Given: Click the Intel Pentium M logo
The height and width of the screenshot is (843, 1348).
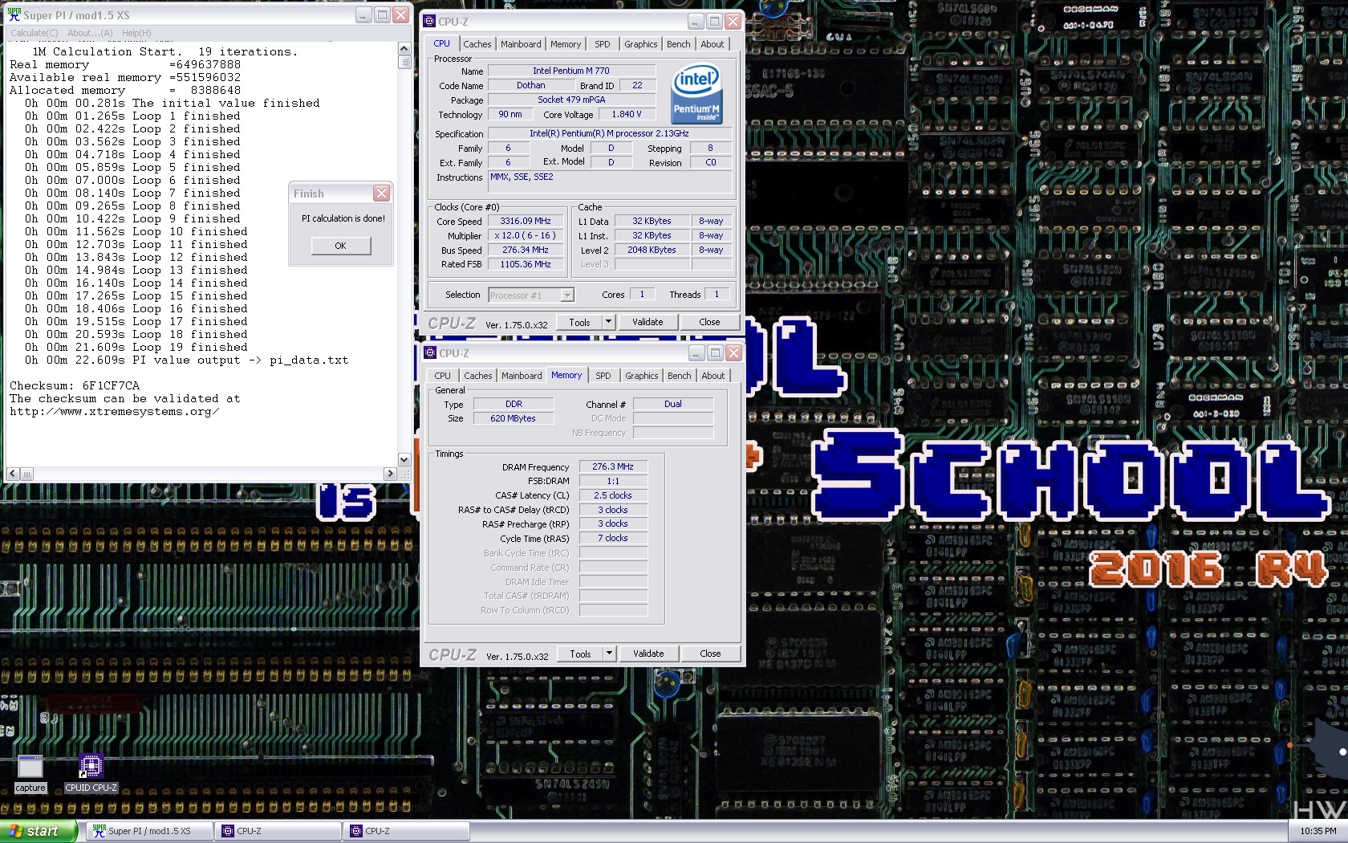Looking at the screenshot, I should pyautogui.click(x=696, y=94).
